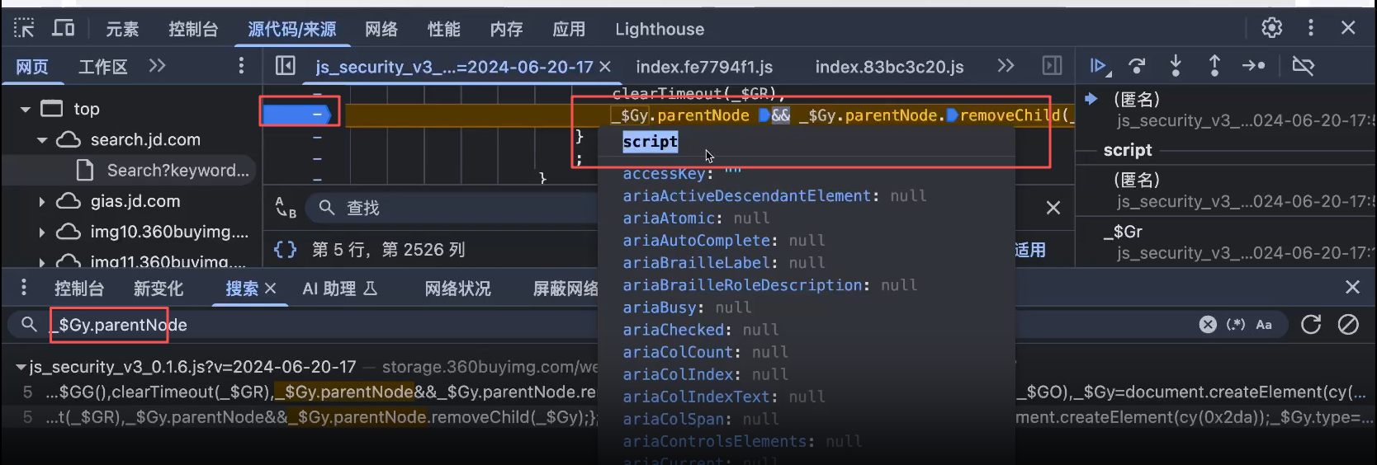Image resolution: width=1377 pixels, height=465 pixels.
Task: Select the 网页 navigator tab
Action: pyautogui.click(x=32, y=67)
